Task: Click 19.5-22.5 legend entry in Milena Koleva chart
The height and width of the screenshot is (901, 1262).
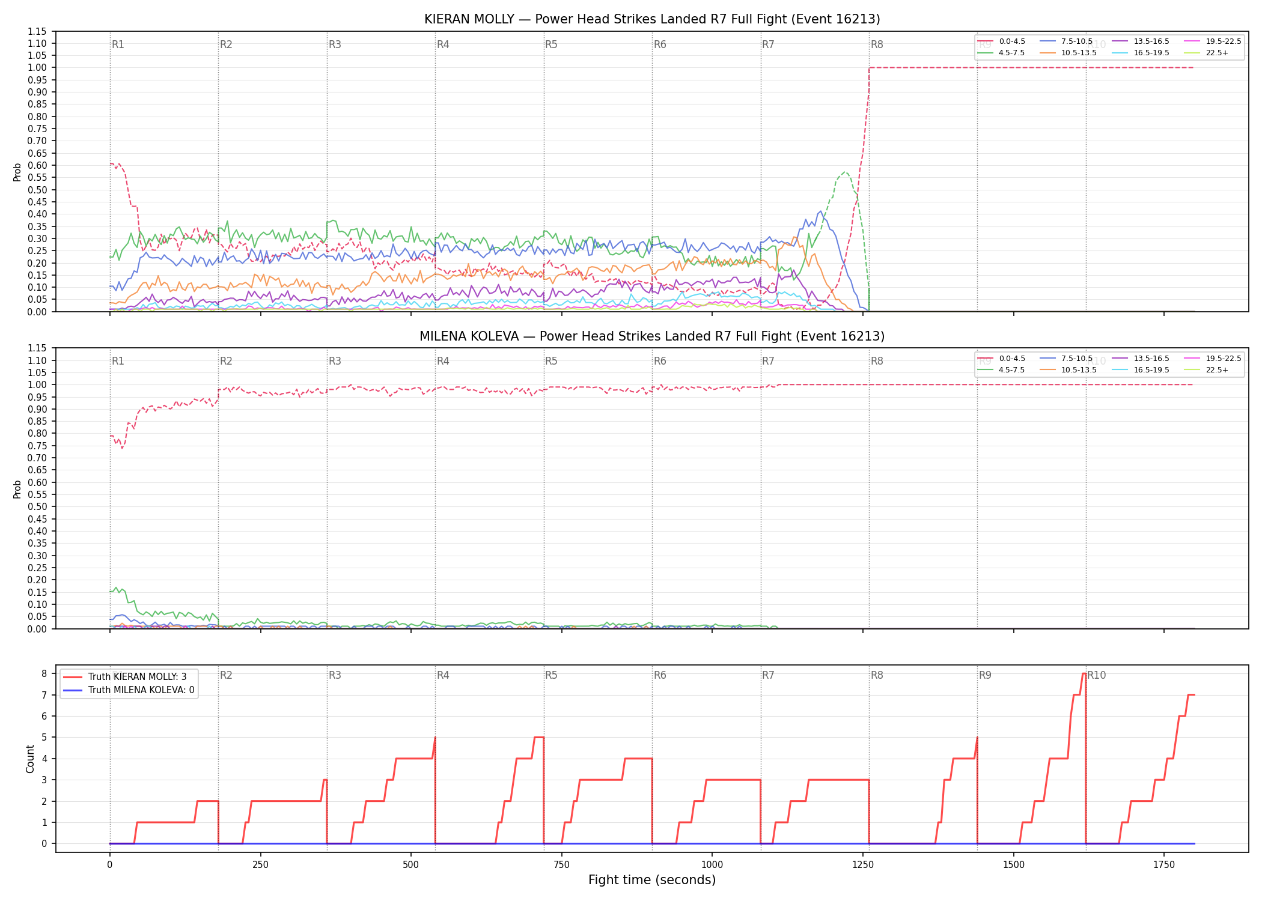Action: click(1213, 359)
